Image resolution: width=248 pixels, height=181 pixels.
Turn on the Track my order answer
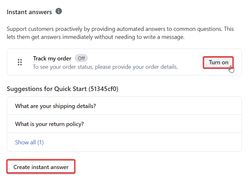tap(218, 62)
